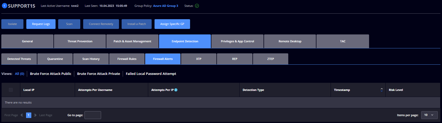Open the Threat Prevention tab
Image resolution: width=442 pixels, height=123 pixels.
coord(80,41)
